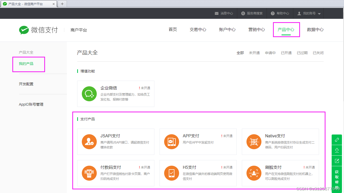Open the 账户中心 navigation tab
Screen dimensions: 344x193
click(x=227, y=30)
